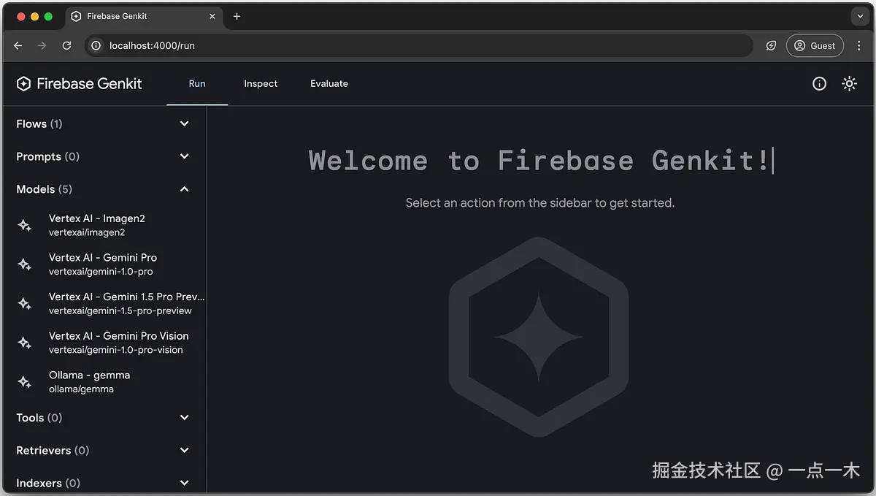Click the Firebase Genkit logo icon
The height and width of the screenshot is (496, 876).
click(x=23, y=83)
